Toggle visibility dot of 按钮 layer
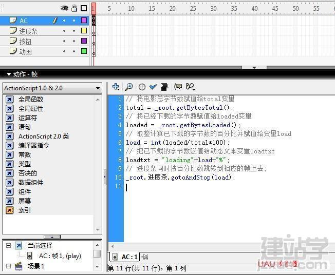 tap(64, 41)
